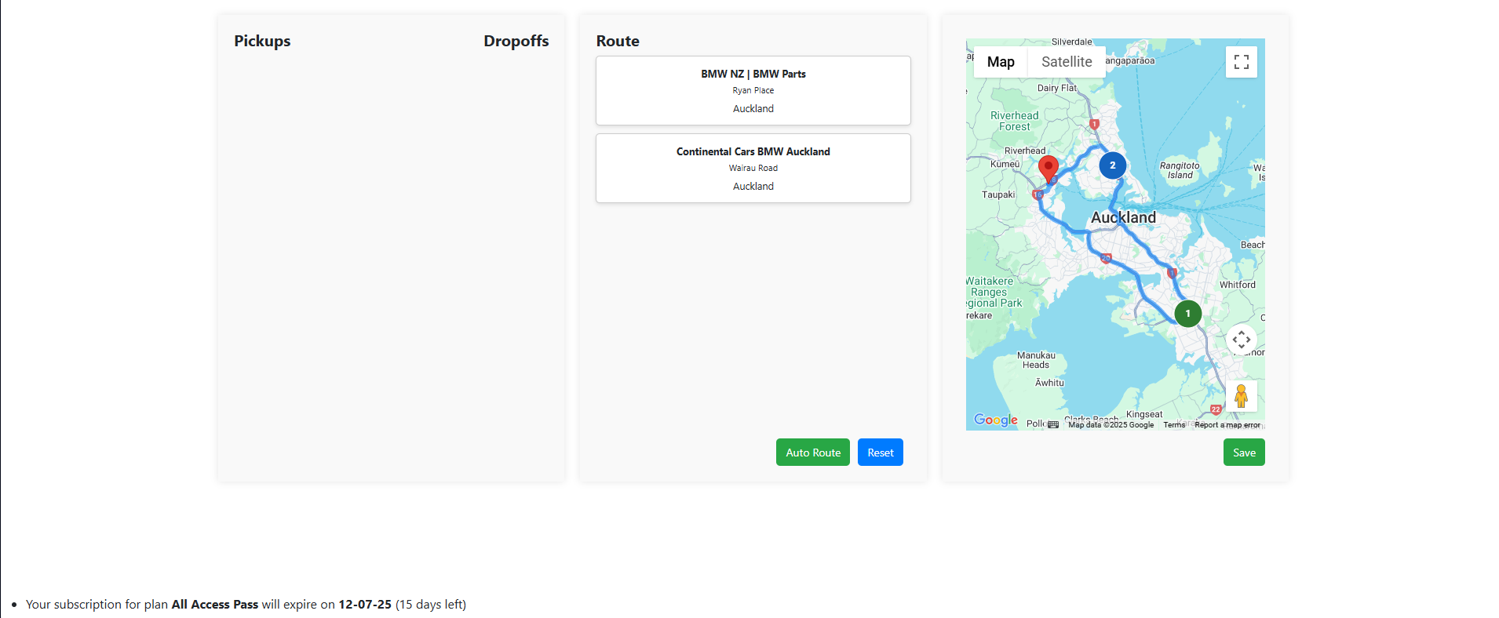Select the Continental Cars BMW Auckland route card

(x=753, y=168)
